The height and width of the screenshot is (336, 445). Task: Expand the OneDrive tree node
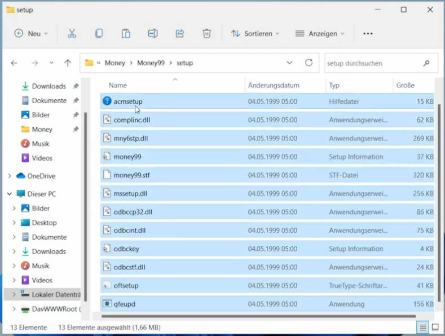[10, 176]
